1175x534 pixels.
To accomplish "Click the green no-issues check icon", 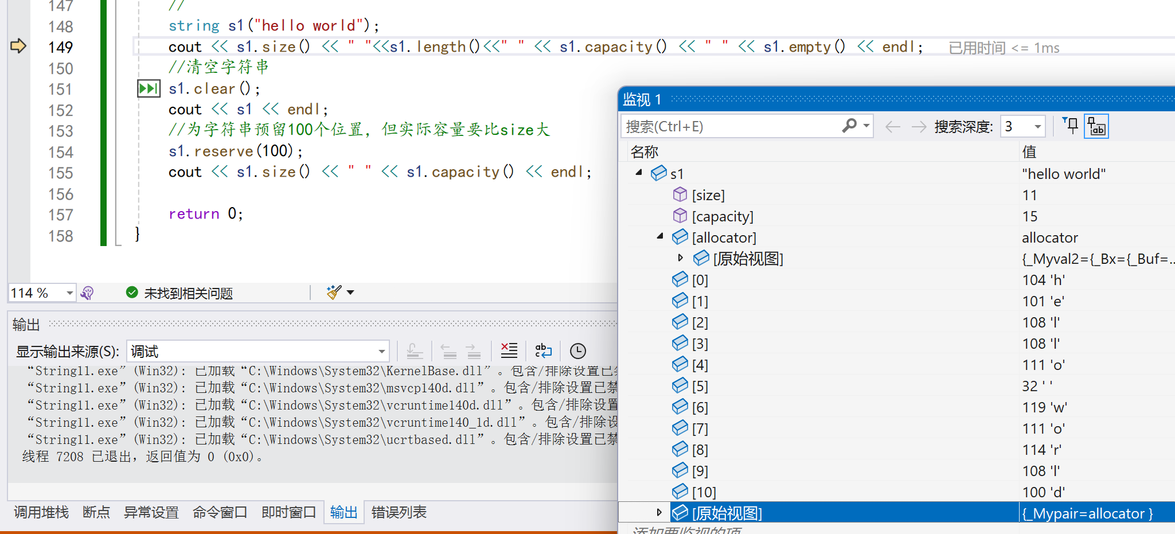I will [x=132, y=293].
